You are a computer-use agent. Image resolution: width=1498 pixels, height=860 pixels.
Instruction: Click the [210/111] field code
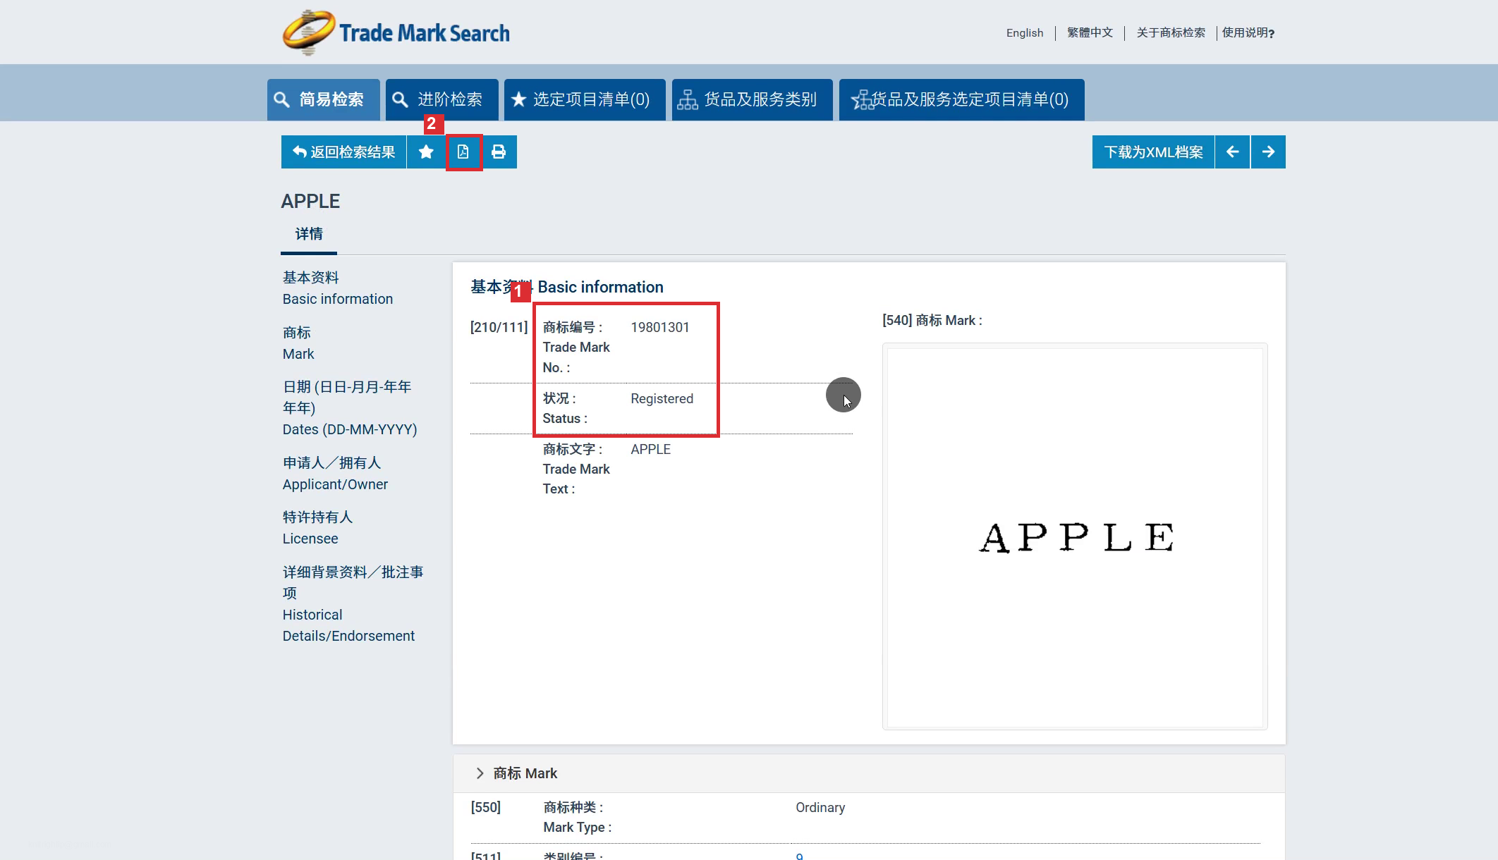pos(499,327)
